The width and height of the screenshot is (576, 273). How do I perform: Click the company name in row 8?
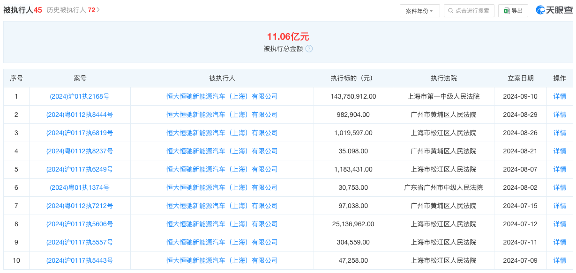(x=222, y=224)
